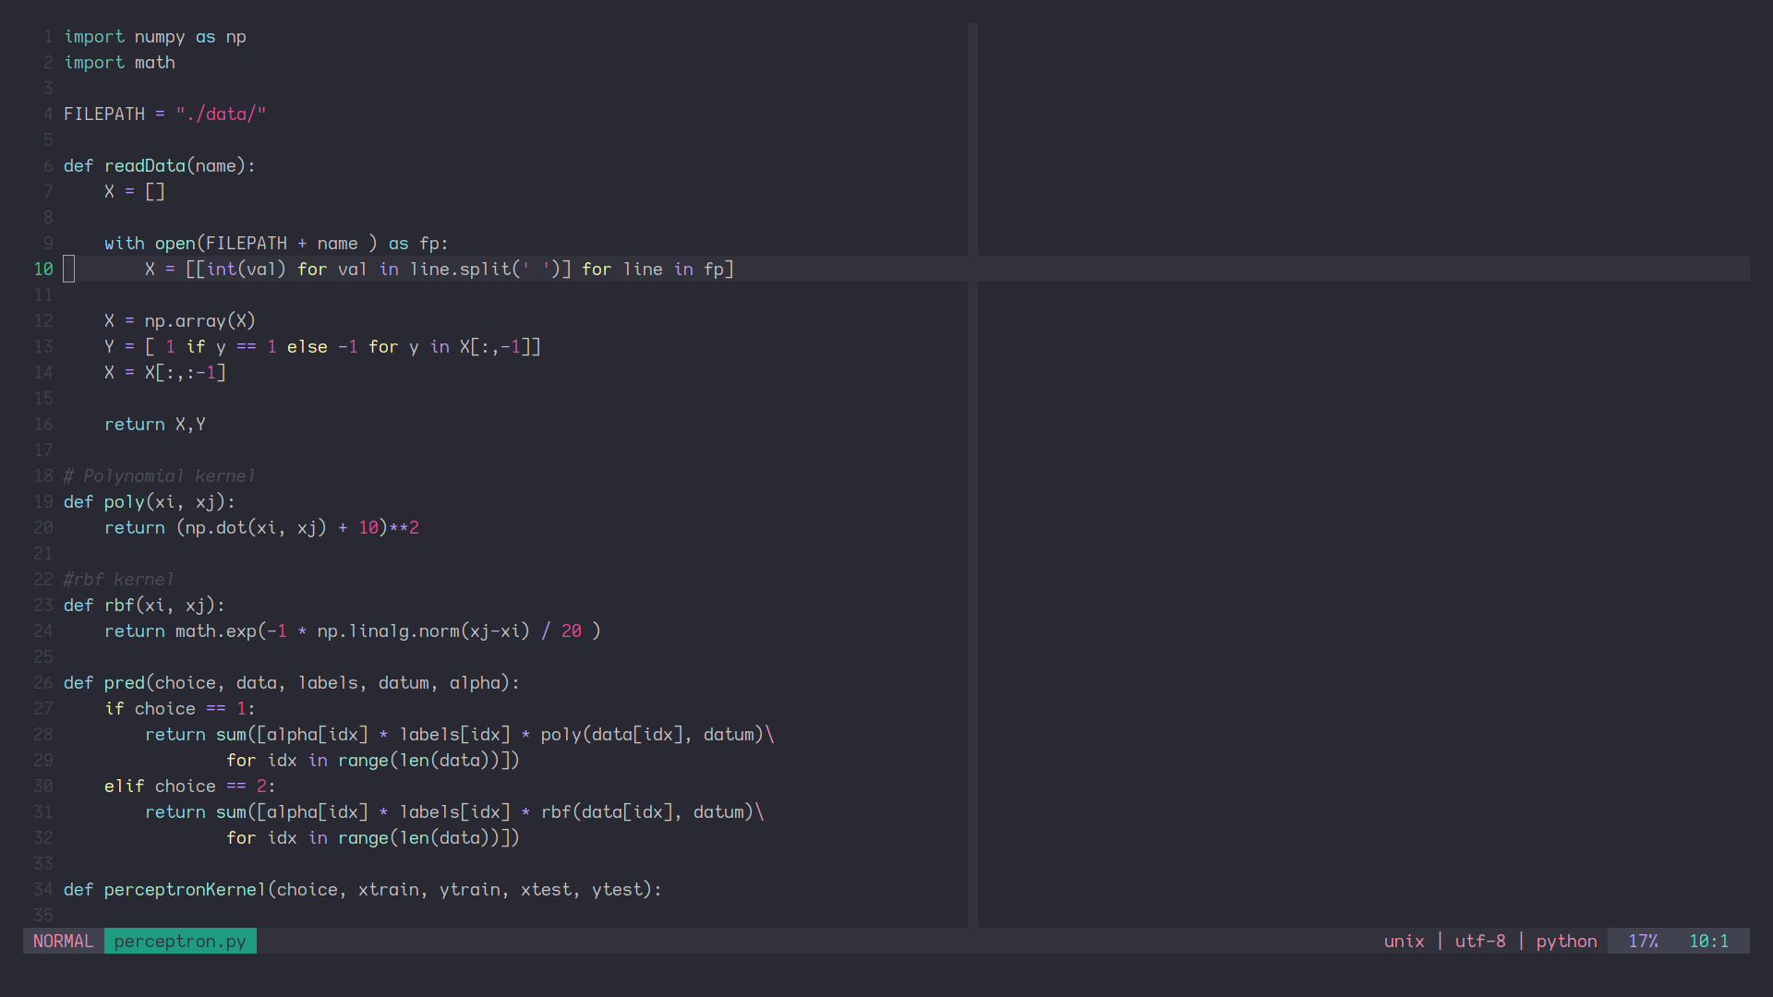
Task: Click the NORMAL mode indicator
Action: pyautogui.click(x=63, y=941)
